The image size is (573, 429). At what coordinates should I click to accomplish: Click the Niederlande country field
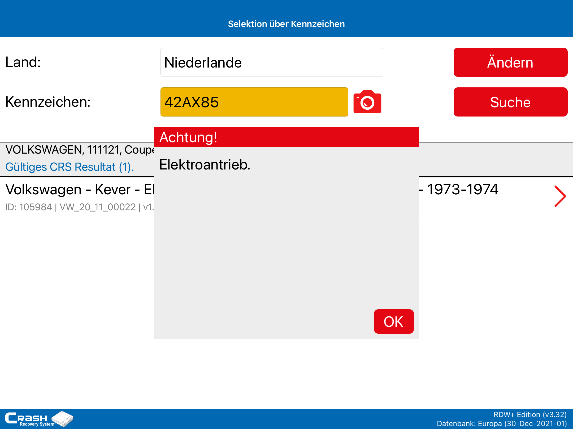pyautogui.click(x=272, y=62)
